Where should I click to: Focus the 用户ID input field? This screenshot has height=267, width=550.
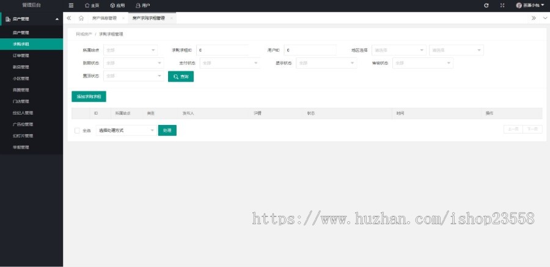[x=310, y=50]
